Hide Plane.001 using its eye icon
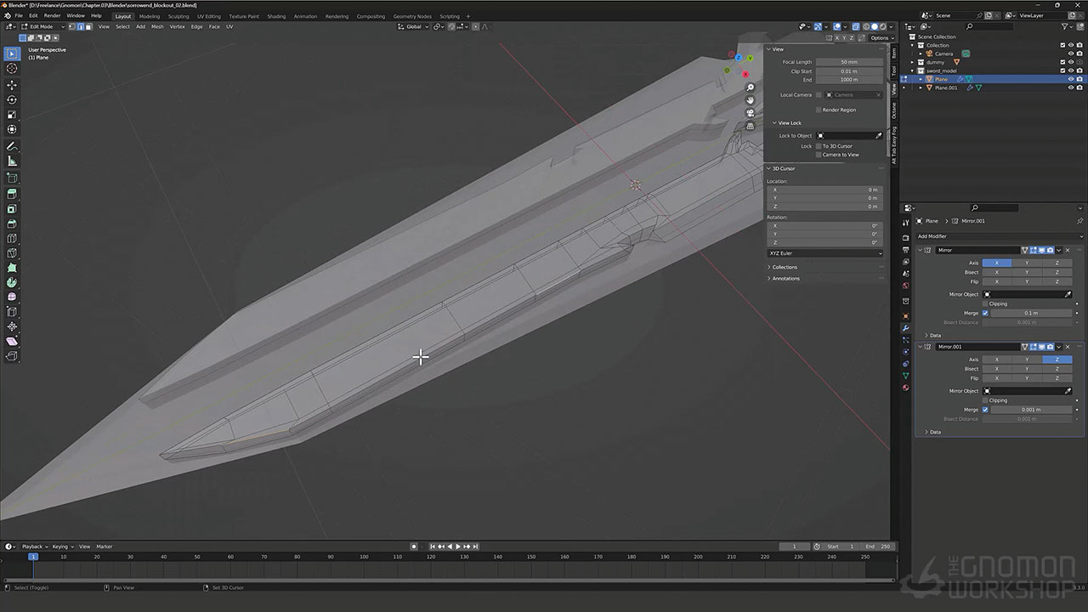Viewport: 1088px width, 612px height. [x=1070, y=88]
